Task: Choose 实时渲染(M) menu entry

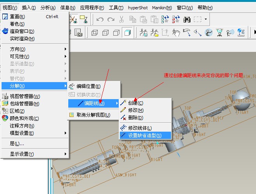Action: (x=35, y=39)
